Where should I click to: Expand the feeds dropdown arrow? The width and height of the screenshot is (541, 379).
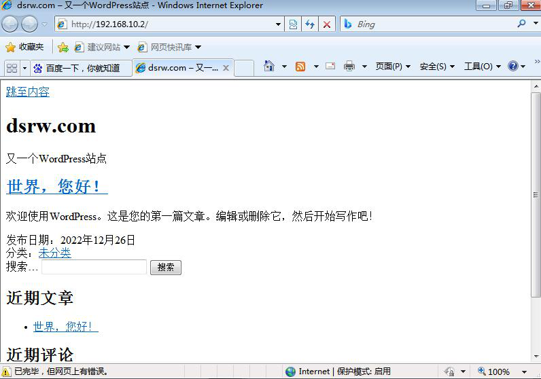[316, 66]
